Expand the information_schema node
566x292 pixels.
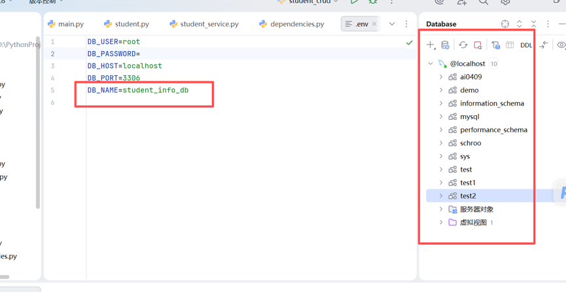click(441, 103)
